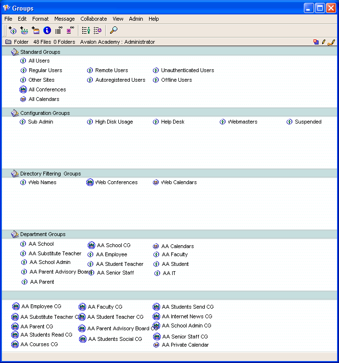
Task: Select the AA Private Calendar item
Action: [185, 345]
